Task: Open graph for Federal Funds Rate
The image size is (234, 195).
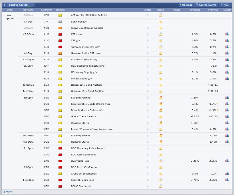Action: click(227, 180)
